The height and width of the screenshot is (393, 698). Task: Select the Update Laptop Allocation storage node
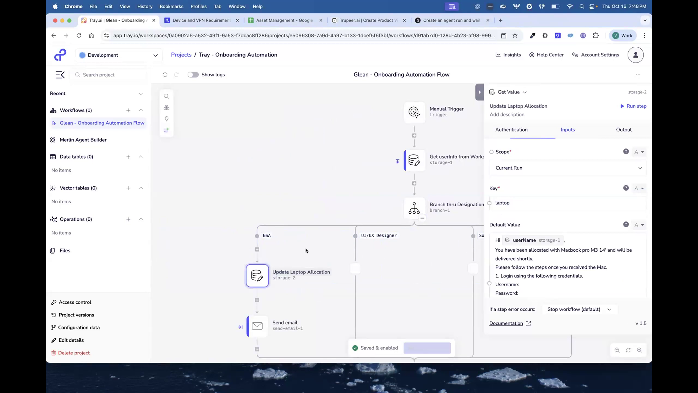pyautogui.click(x=257, y=276)
